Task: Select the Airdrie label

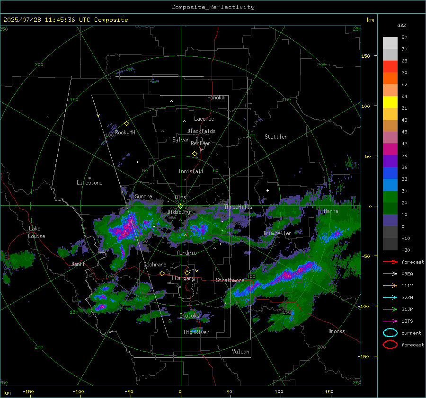Action: coord(186,253)
